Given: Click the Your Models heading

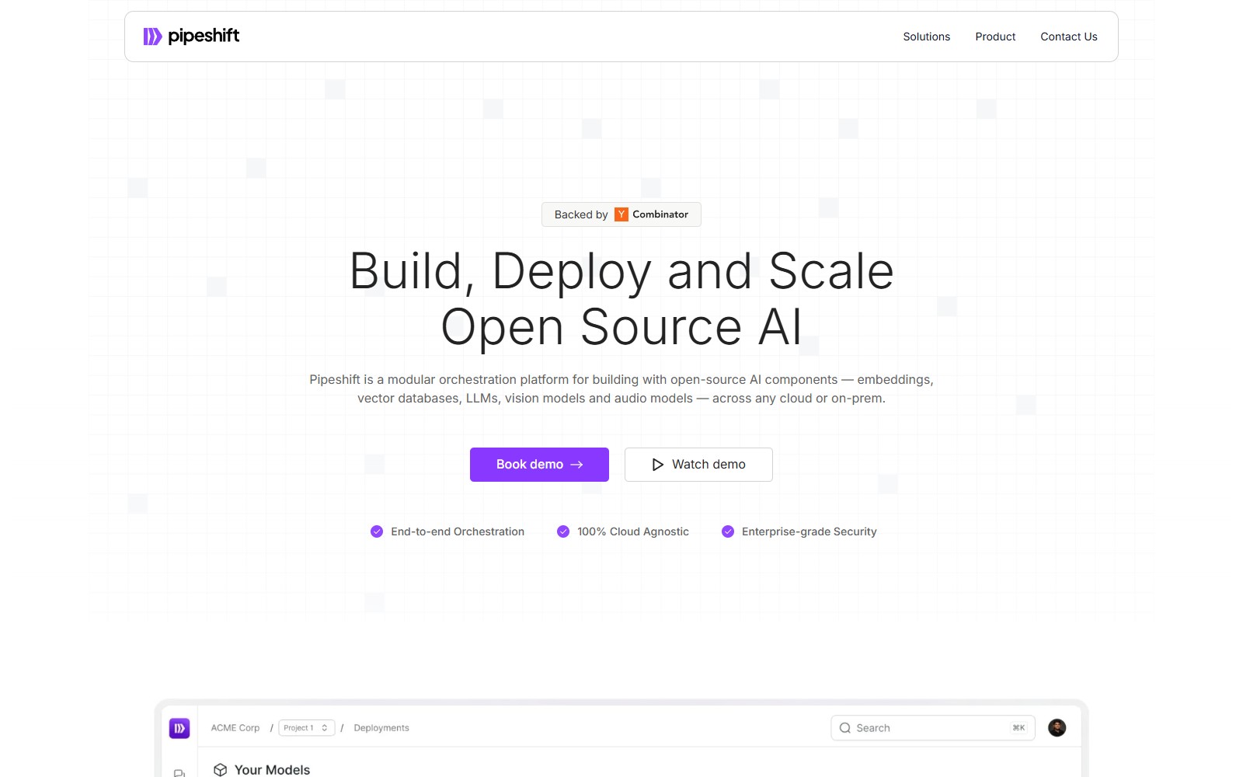Looking at the screenshot, I should [x=272, y=769].
